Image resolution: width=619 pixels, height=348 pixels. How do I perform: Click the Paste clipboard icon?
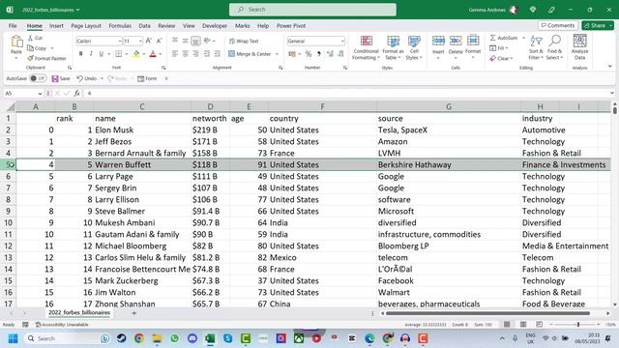pos(16,42)
